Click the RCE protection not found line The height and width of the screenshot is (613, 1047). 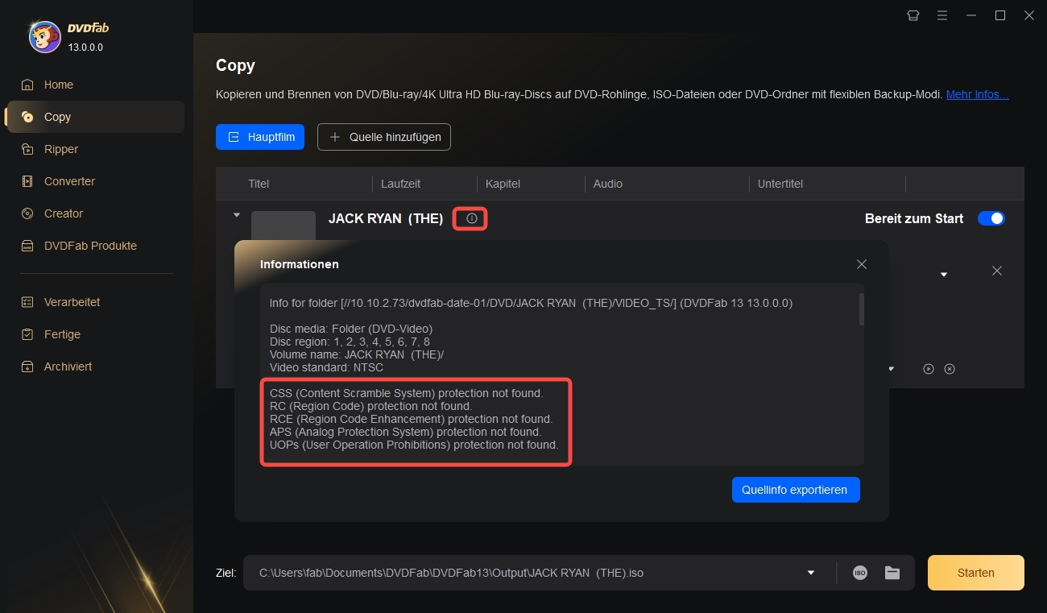[412, 419]
